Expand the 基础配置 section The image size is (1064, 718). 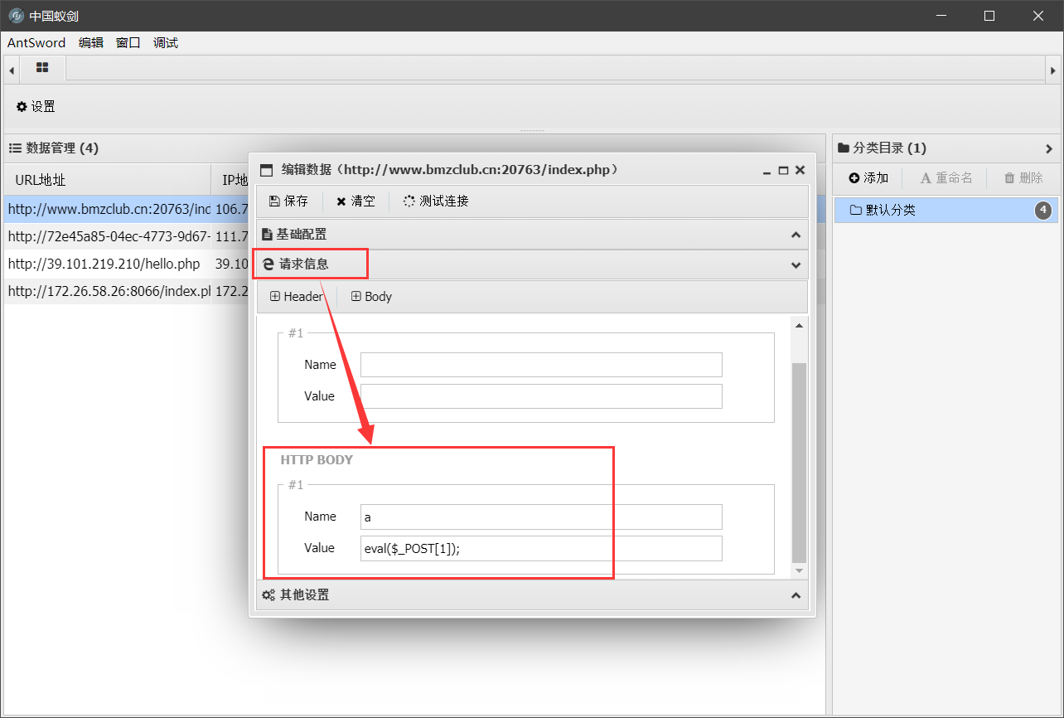(532, 235)
